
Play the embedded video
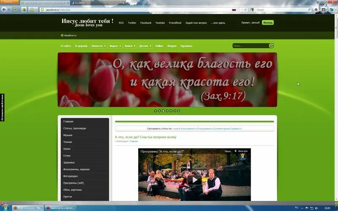tap(194, 180)
